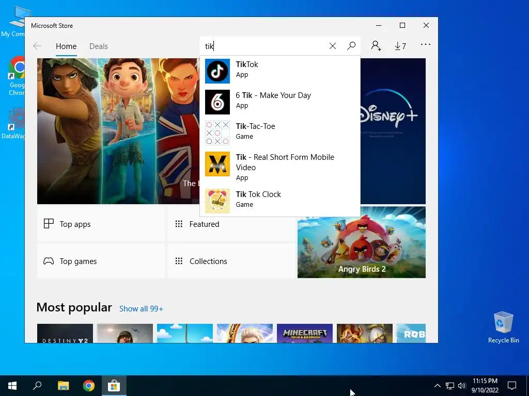Pick 6 Tik - Make Your Day text
Viewport: 529px width, 396px height.
[273, 95]
